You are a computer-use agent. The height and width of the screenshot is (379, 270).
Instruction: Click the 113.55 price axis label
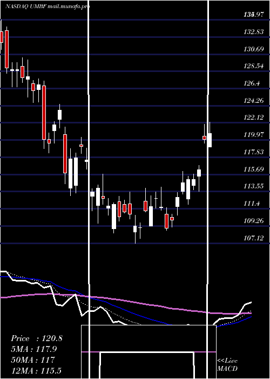click(254, 186)
